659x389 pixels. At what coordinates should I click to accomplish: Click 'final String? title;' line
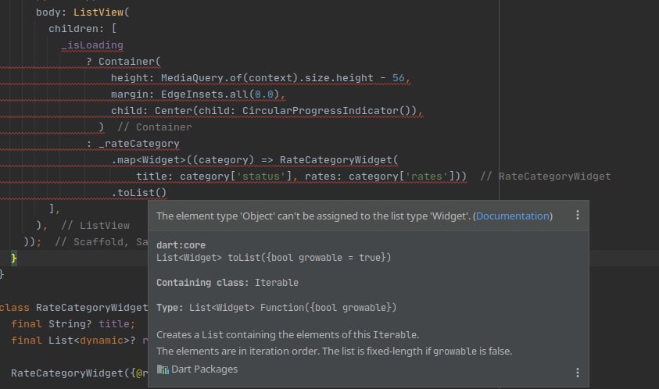(73, 324)
